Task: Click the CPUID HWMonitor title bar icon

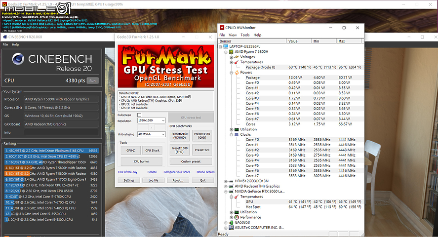Action: 222,28
